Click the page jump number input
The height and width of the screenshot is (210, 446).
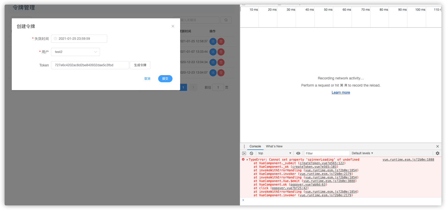218,87
